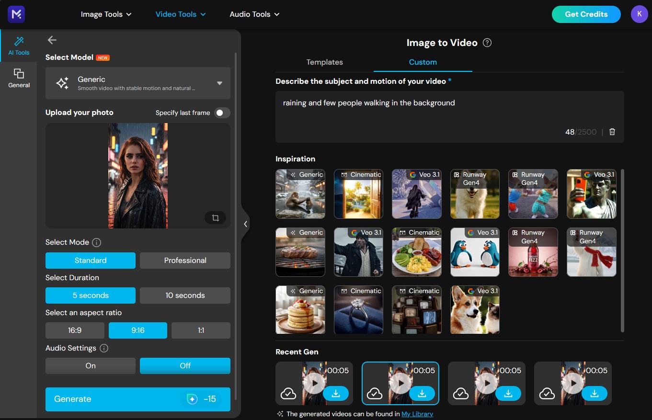The width and height of the screenshot is (652, 420).
Task: Choose the 10 seconds duration
Action: coord(185,295)
